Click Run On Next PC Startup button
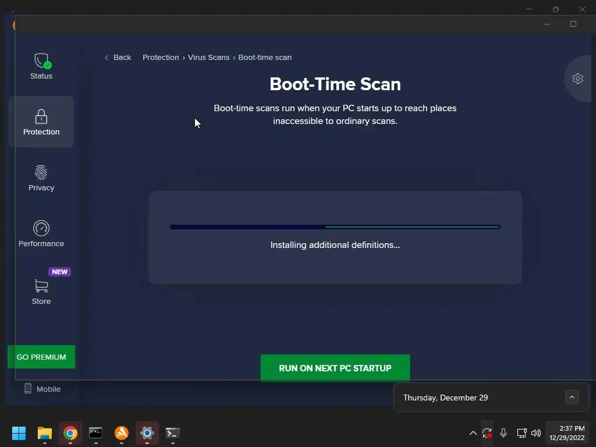Viewport: 596px width, 447px height. (335, 368)
